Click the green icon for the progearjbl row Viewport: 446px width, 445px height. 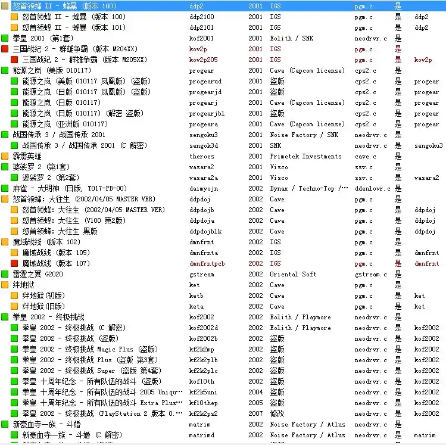pyautogui.click(x=14, y=113)
